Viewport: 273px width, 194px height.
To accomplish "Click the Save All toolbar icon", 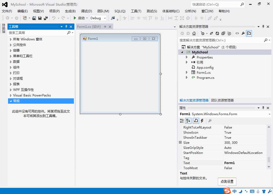I will pos(46,18).
